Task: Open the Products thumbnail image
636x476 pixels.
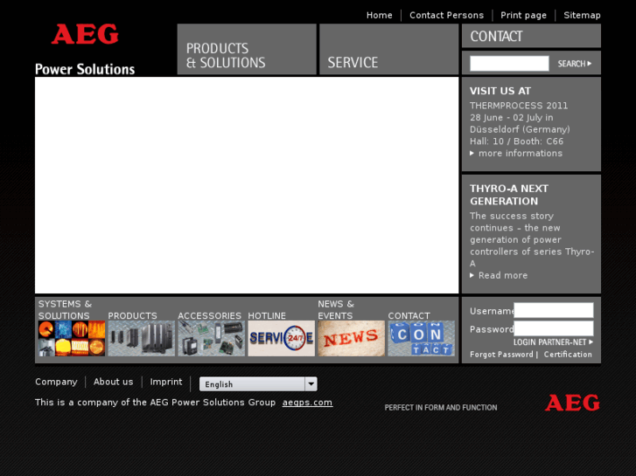Action: coord(141,338)
